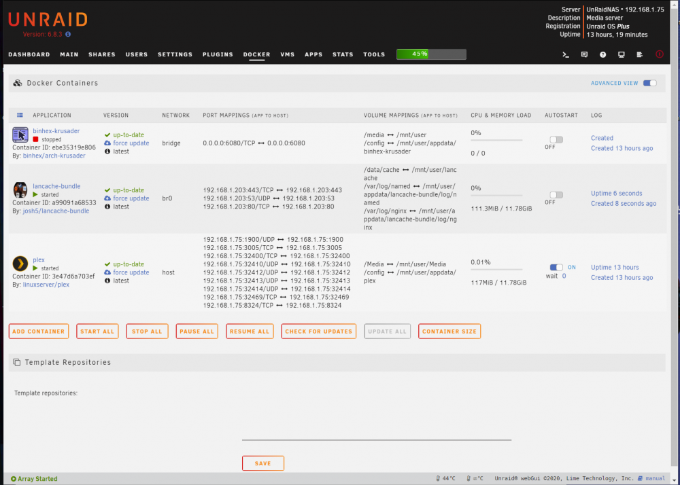Open the VMs tab

288,54
